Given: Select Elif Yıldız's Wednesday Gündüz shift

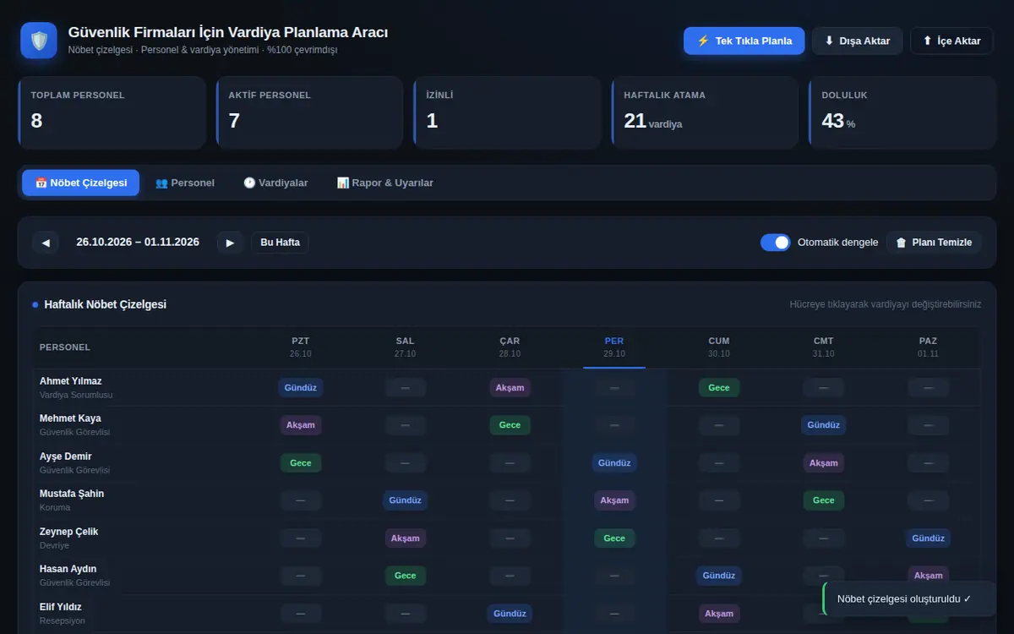Looking at the screenshot, I should pyautogui.click(x=510, y=614).
